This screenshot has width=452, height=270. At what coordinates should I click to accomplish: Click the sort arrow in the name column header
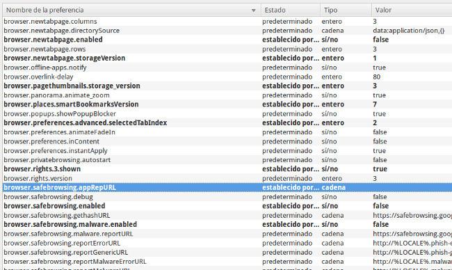[x=253, y=10]
